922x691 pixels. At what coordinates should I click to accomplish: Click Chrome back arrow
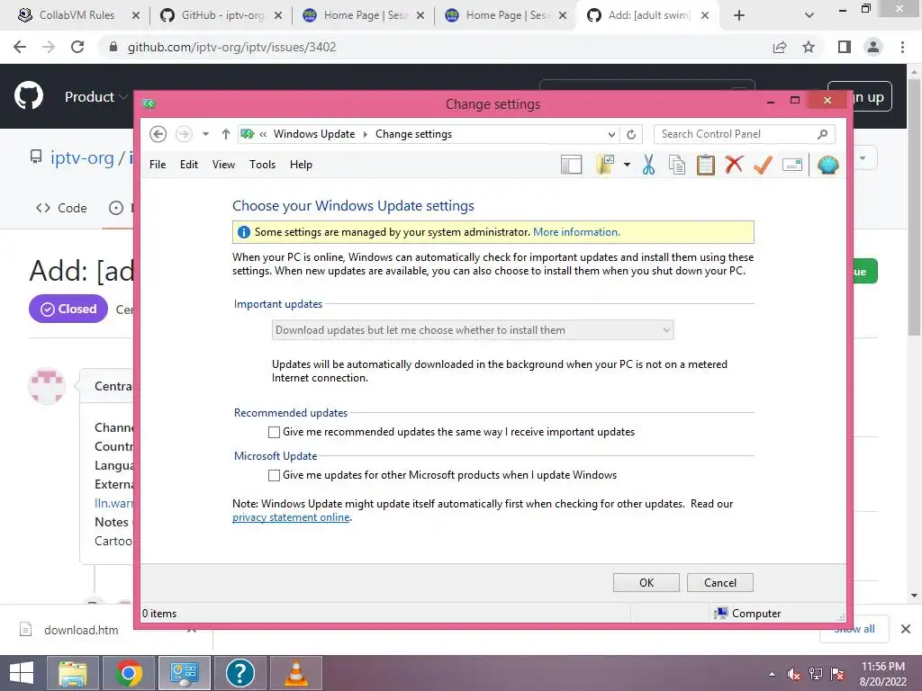click(20, 47)
